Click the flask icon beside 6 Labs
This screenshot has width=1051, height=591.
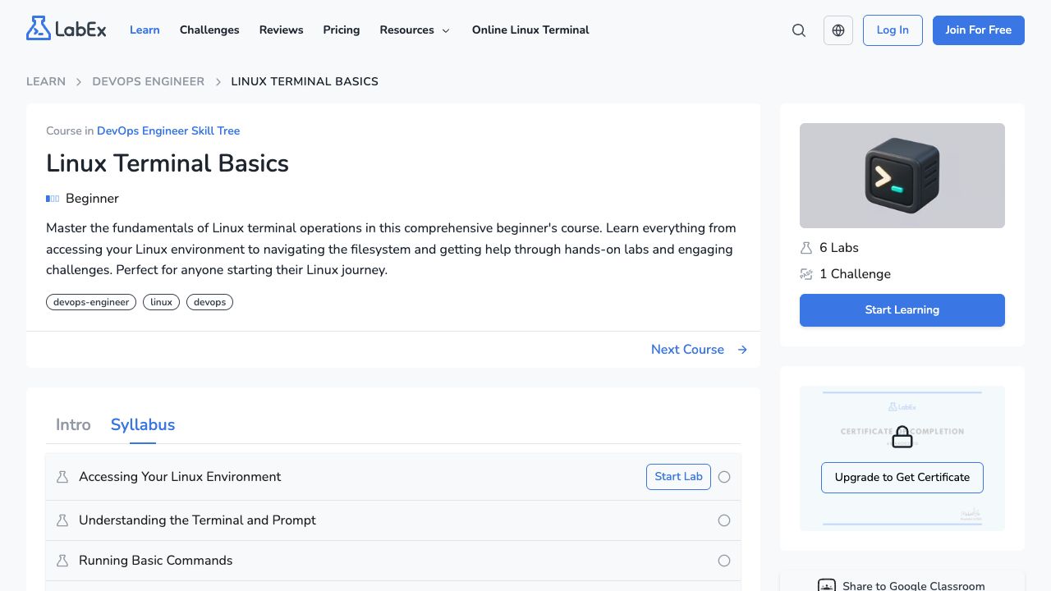point(806,248)
